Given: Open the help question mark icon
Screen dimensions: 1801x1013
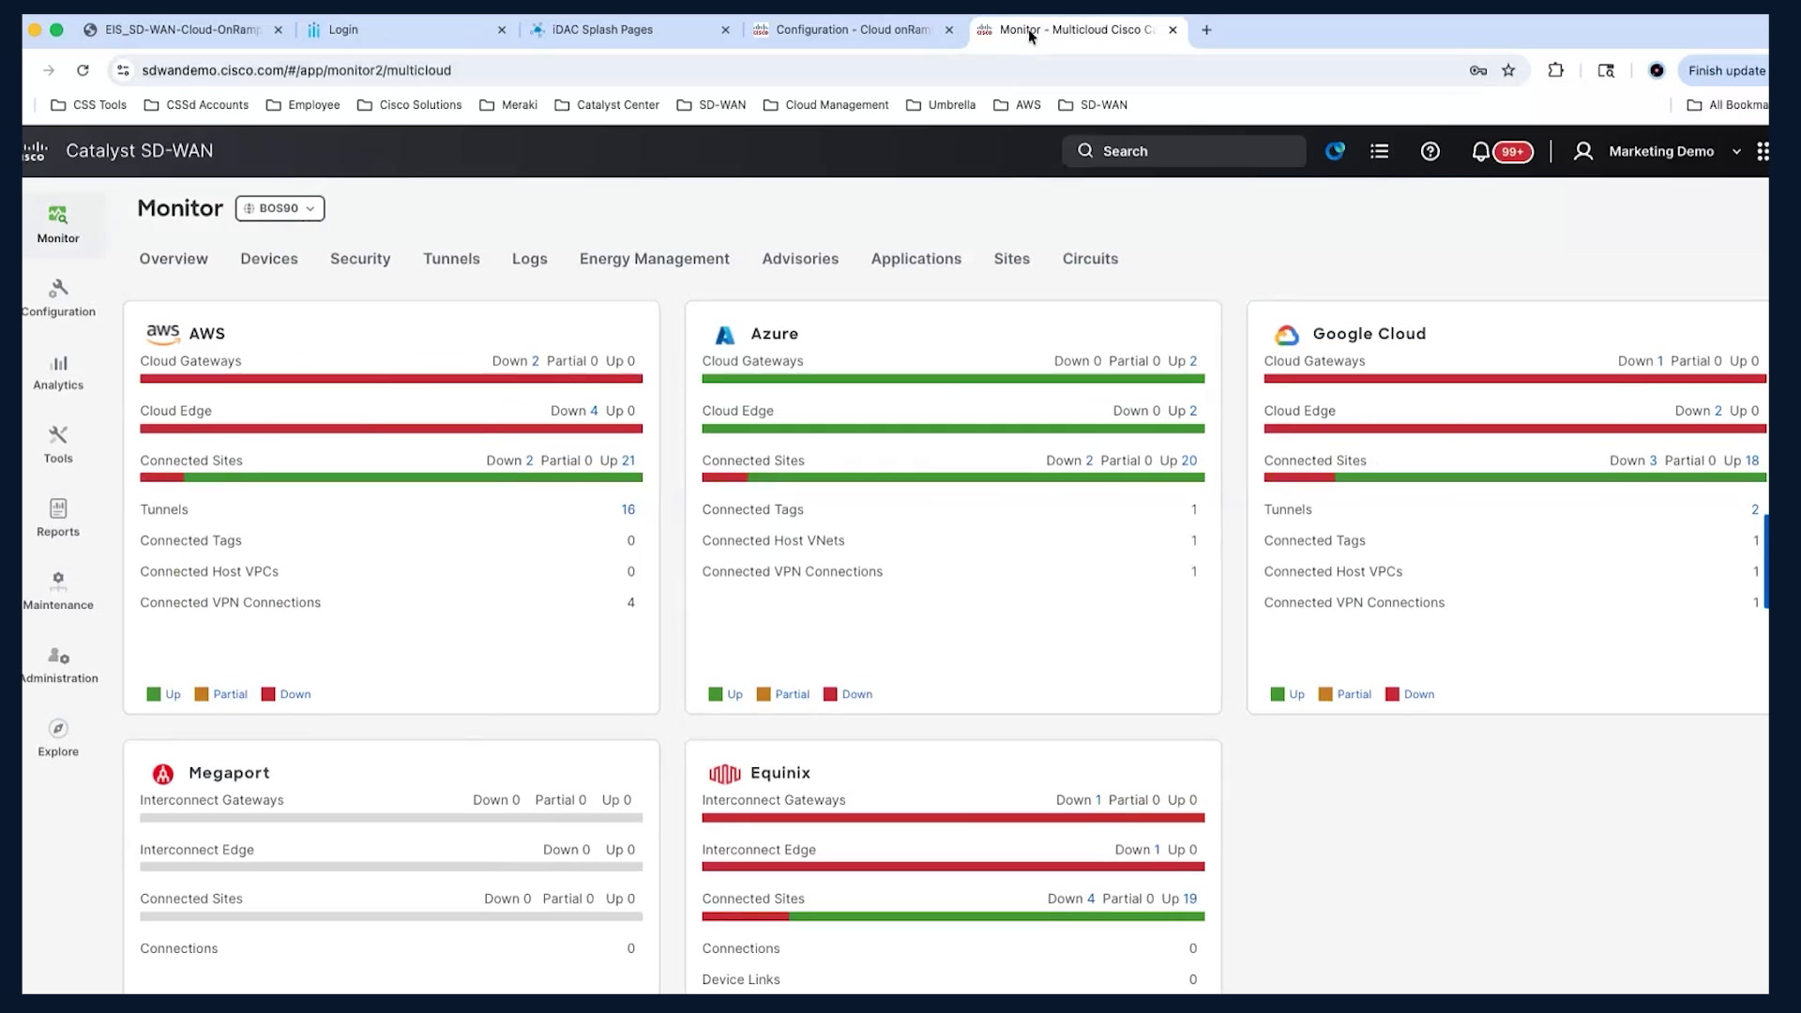Looking at the screenshot, I should point(1430,151).
